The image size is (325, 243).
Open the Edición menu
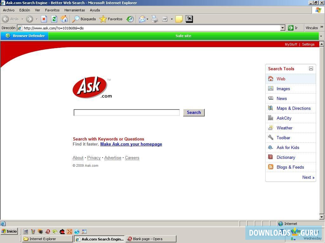pos(25,10)
